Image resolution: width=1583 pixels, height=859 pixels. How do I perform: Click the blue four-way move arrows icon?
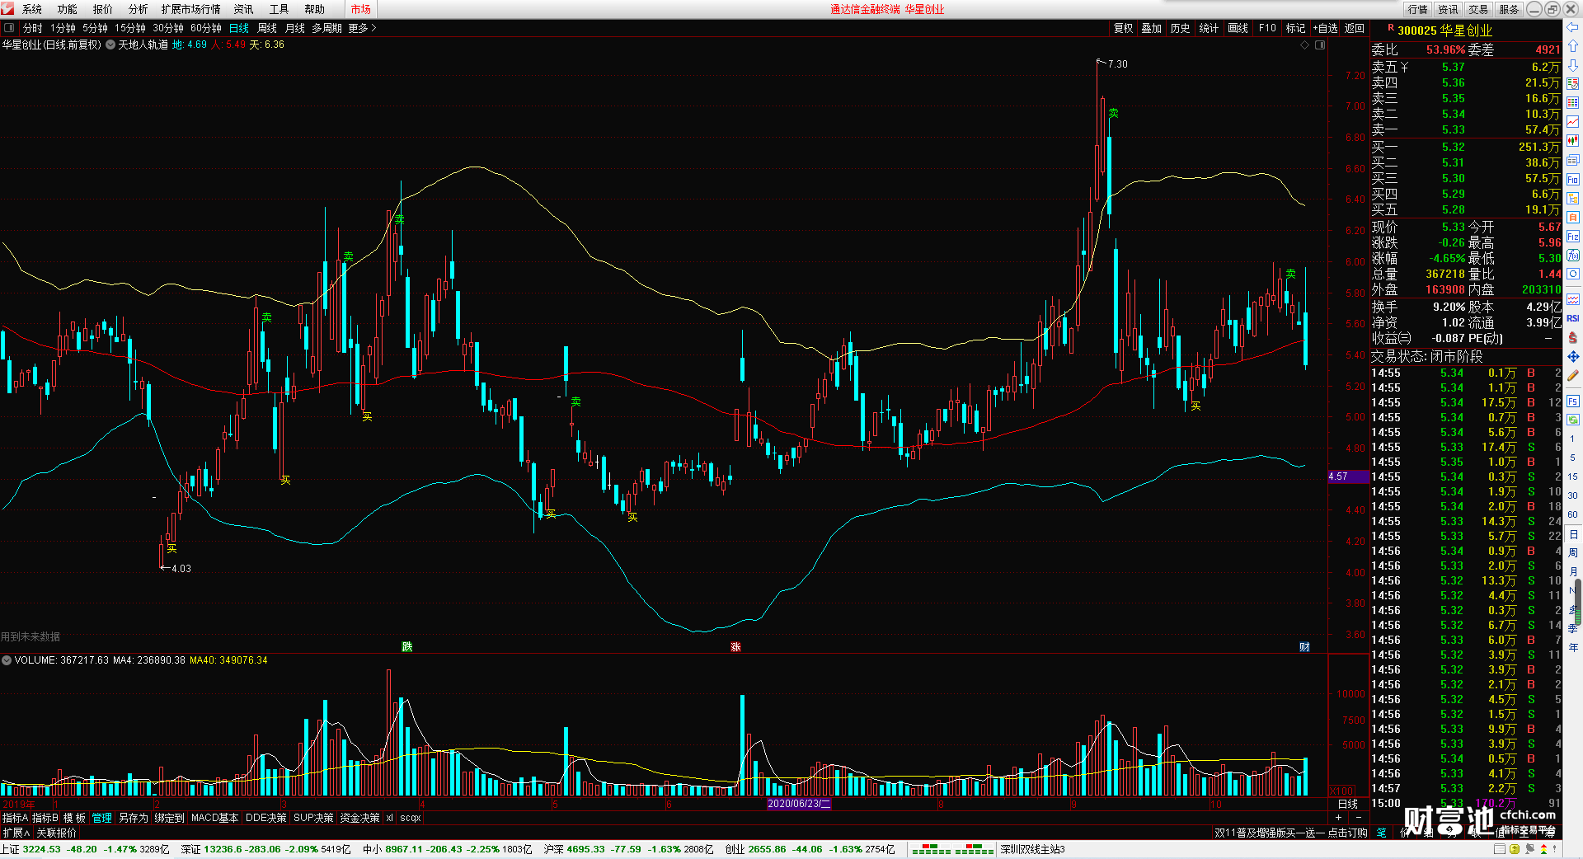pyautogui.click(x=1573, y=356)
